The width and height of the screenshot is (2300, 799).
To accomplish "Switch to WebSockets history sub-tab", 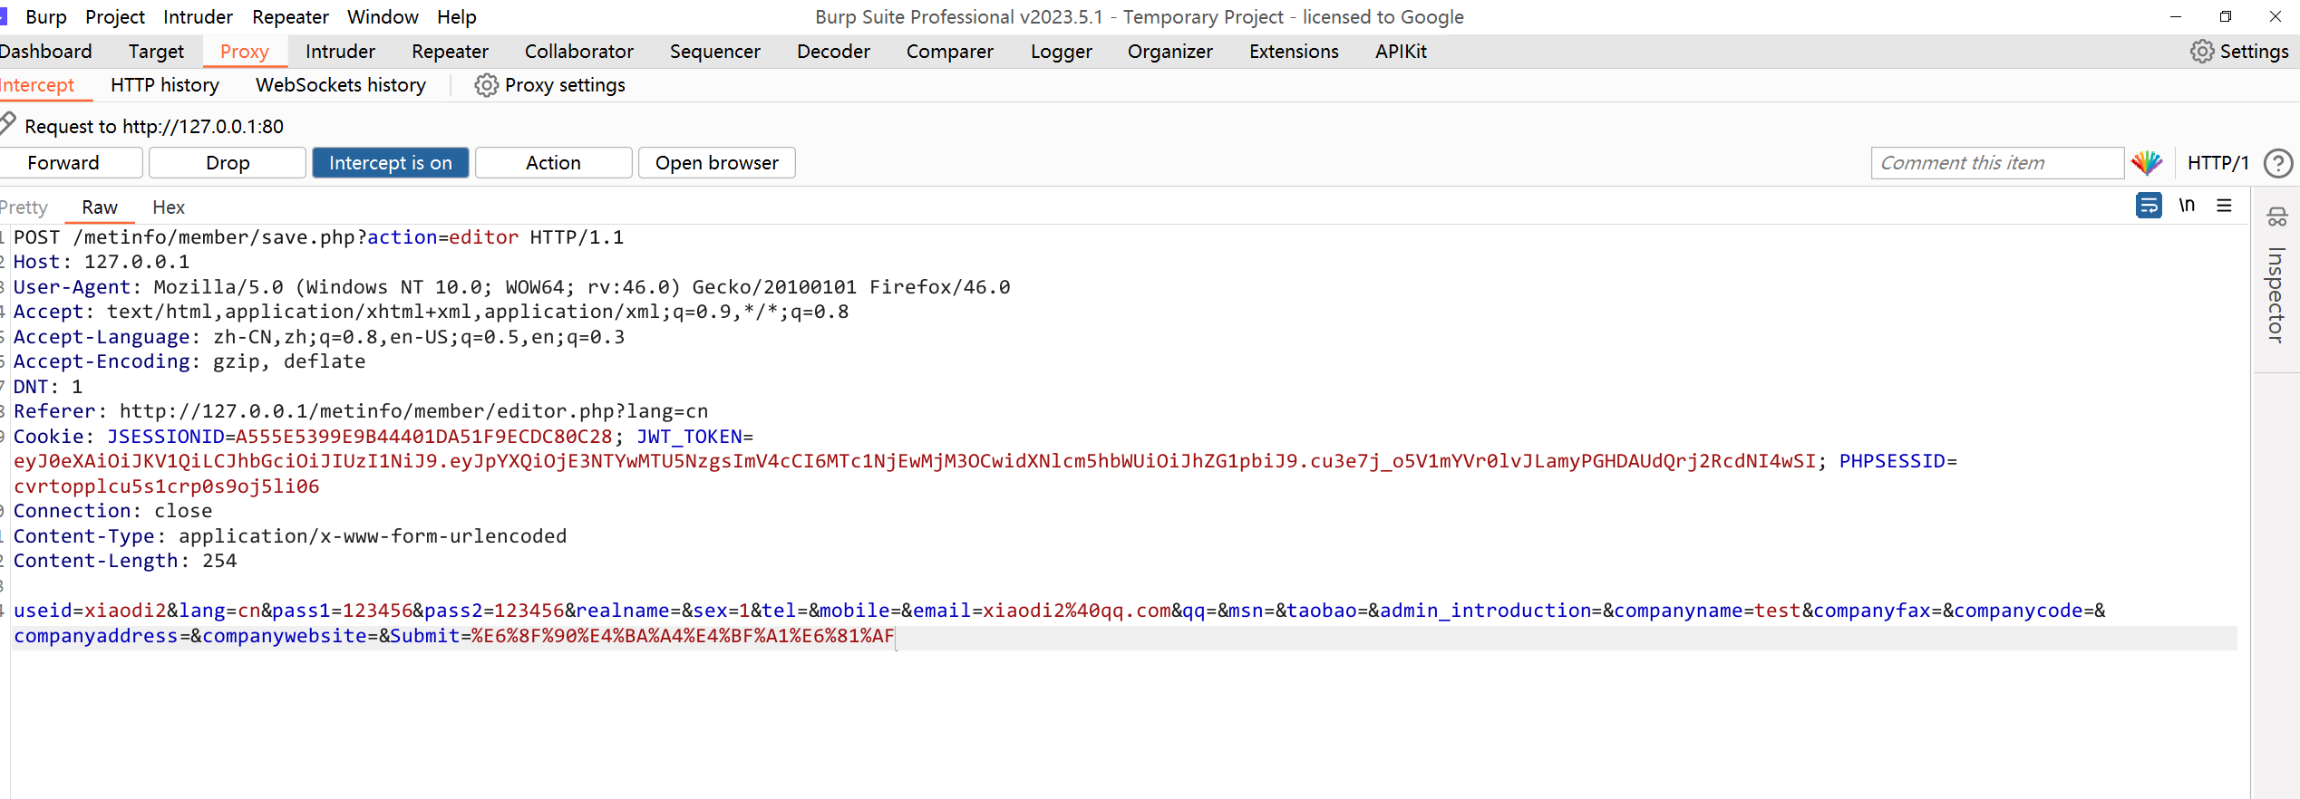I will click(x=341, y=85).
